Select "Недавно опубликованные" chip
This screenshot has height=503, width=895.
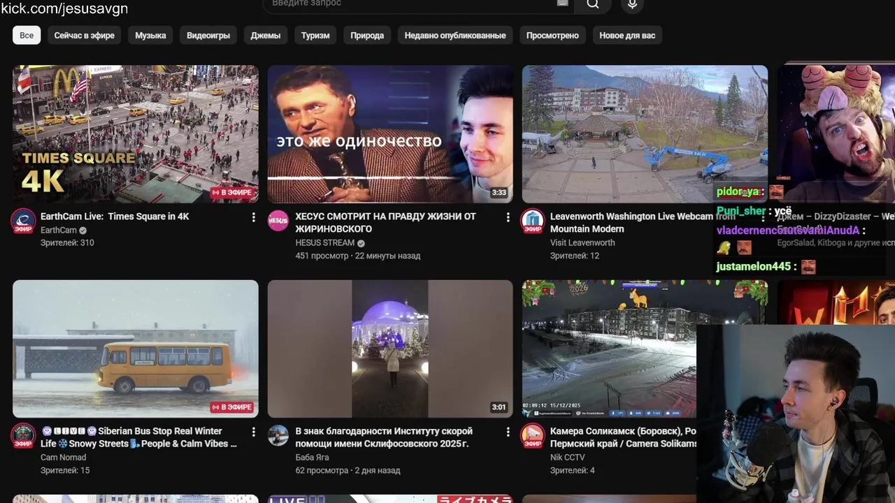(x=455, y=35)
